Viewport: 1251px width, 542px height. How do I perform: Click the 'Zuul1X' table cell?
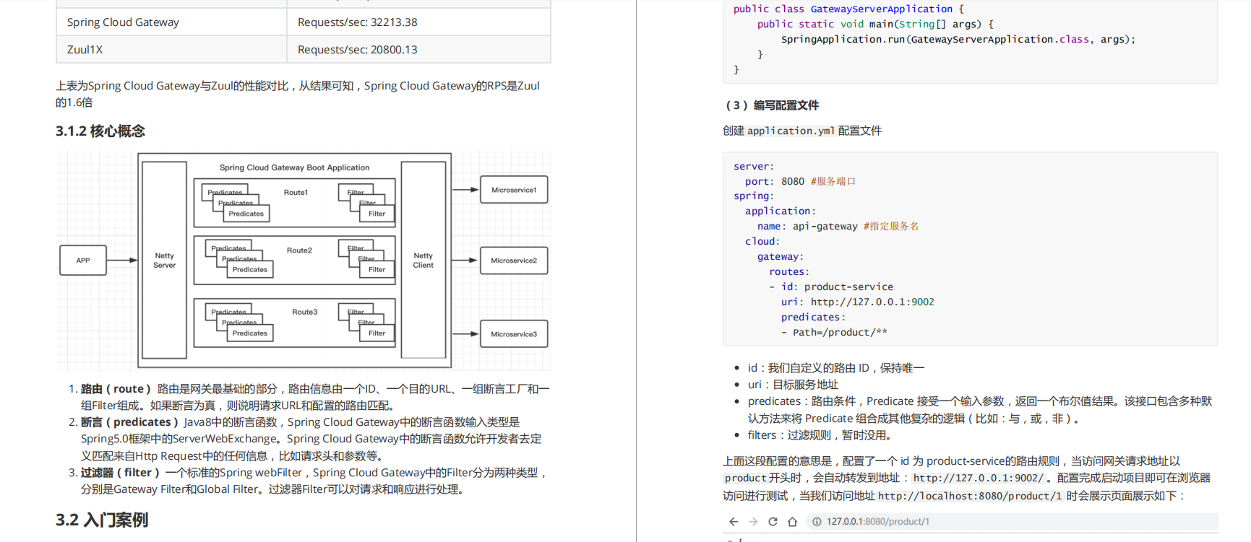pyautogui.click(x=171, y=50)
